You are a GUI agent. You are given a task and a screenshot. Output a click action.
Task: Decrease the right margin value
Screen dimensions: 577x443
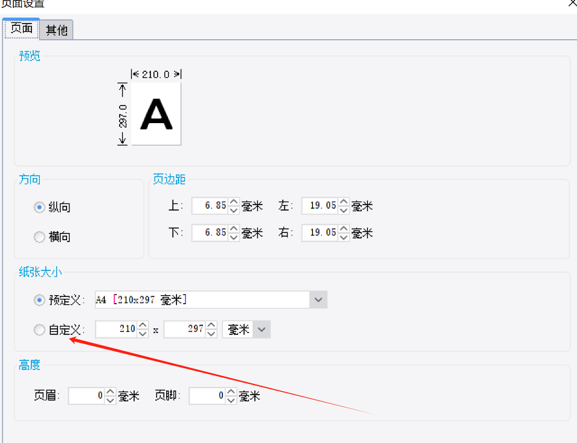coord(344,237)
